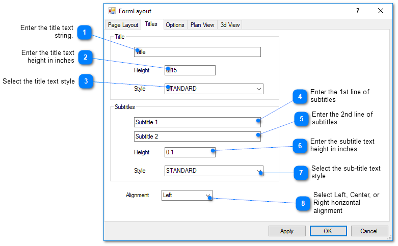
Task: Click the FormLayout window icon
Action: 112,11
